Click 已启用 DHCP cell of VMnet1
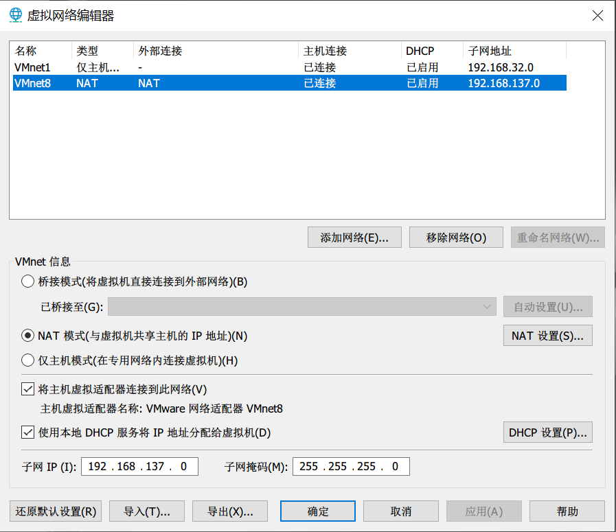 [x=422, y=67]
